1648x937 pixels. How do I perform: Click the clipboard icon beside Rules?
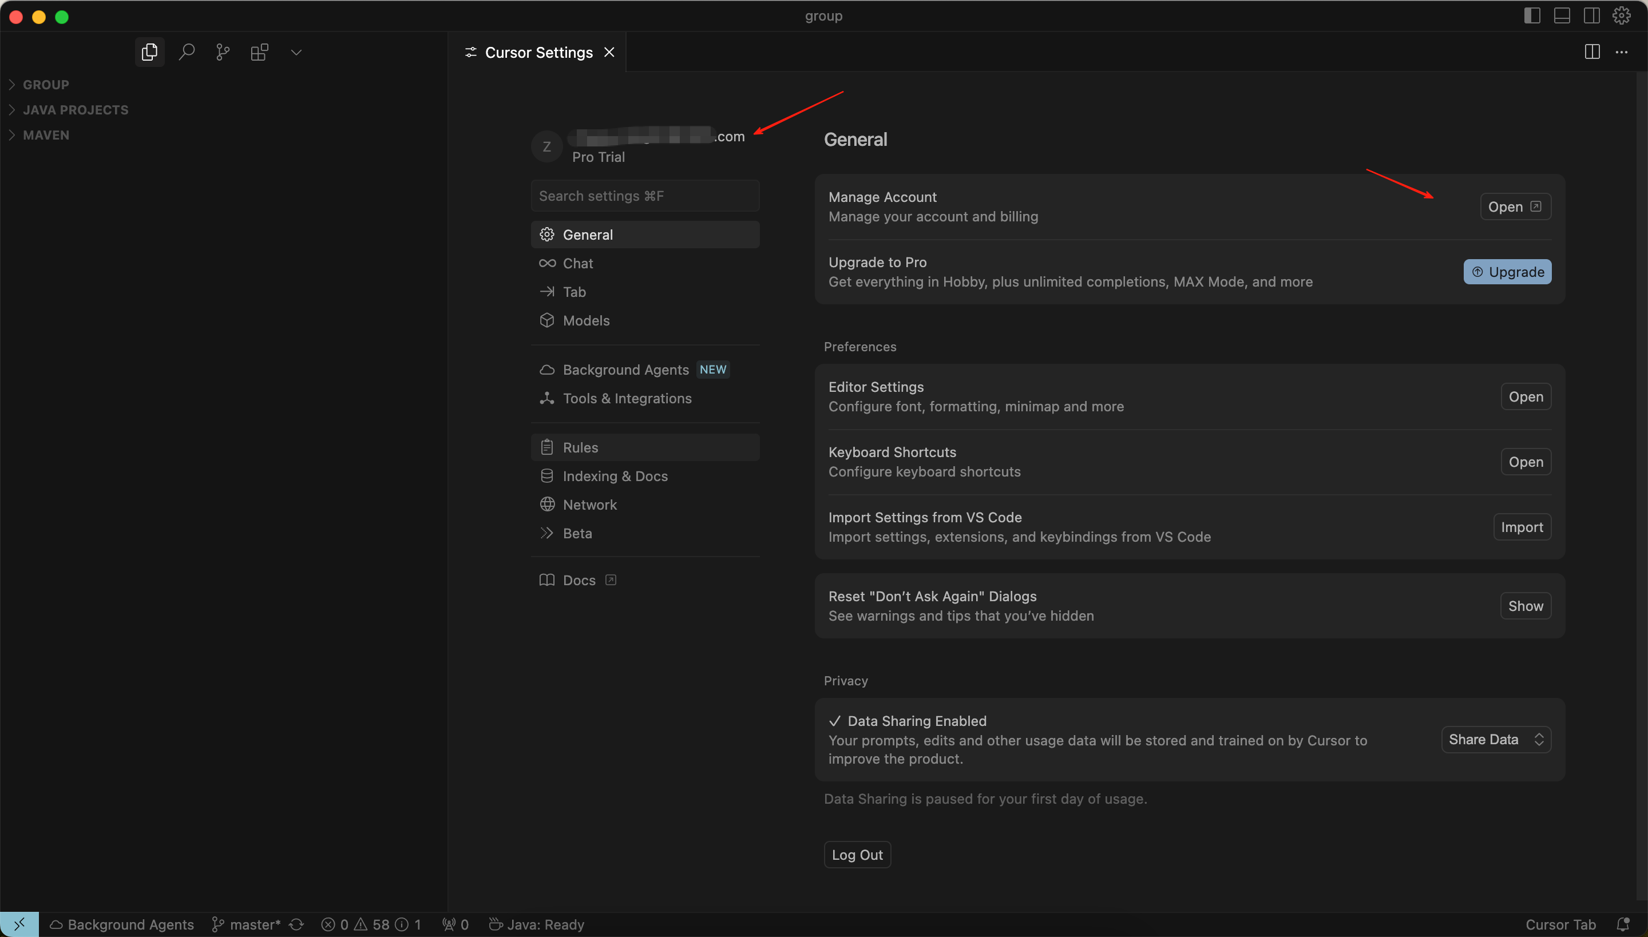pos(547,447)
